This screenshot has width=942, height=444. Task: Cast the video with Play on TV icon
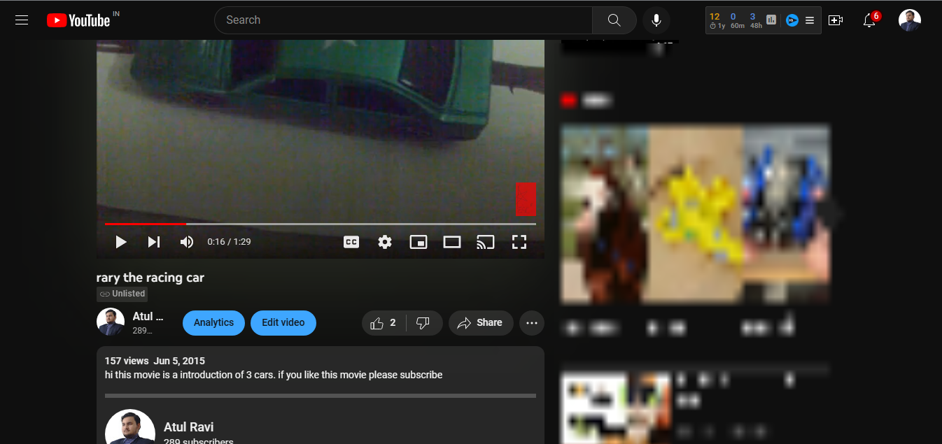pos(485,242)
